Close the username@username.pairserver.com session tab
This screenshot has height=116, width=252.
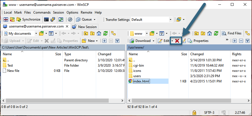(67, 26)
